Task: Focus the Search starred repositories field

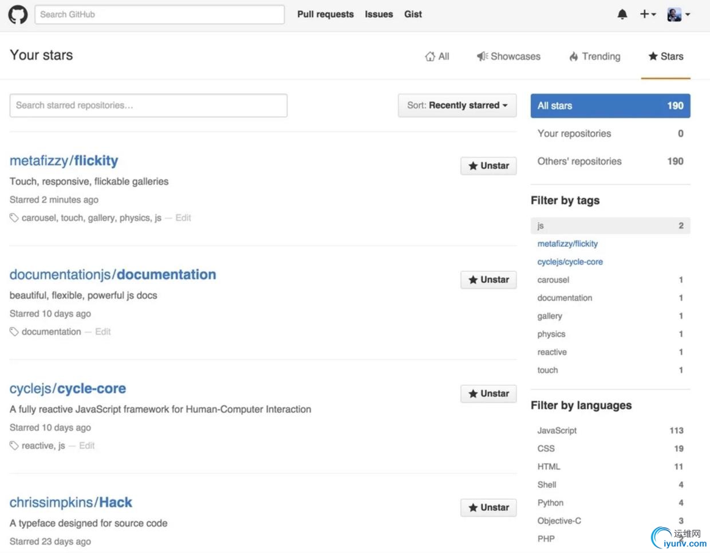Action: tap(148, 105)
